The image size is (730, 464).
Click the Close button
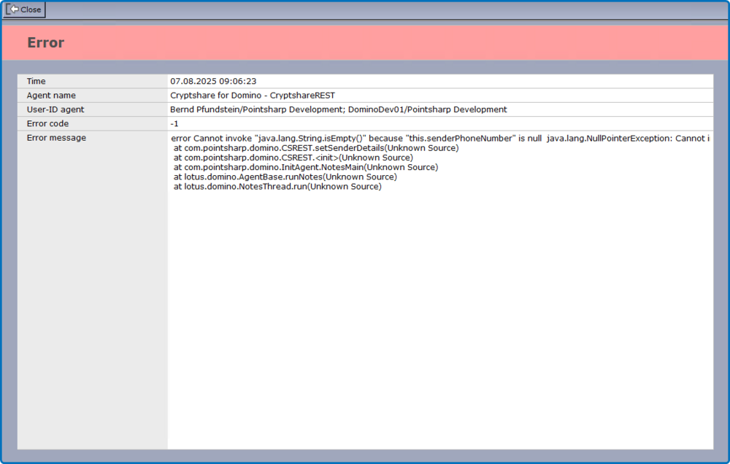pos(24,9)
